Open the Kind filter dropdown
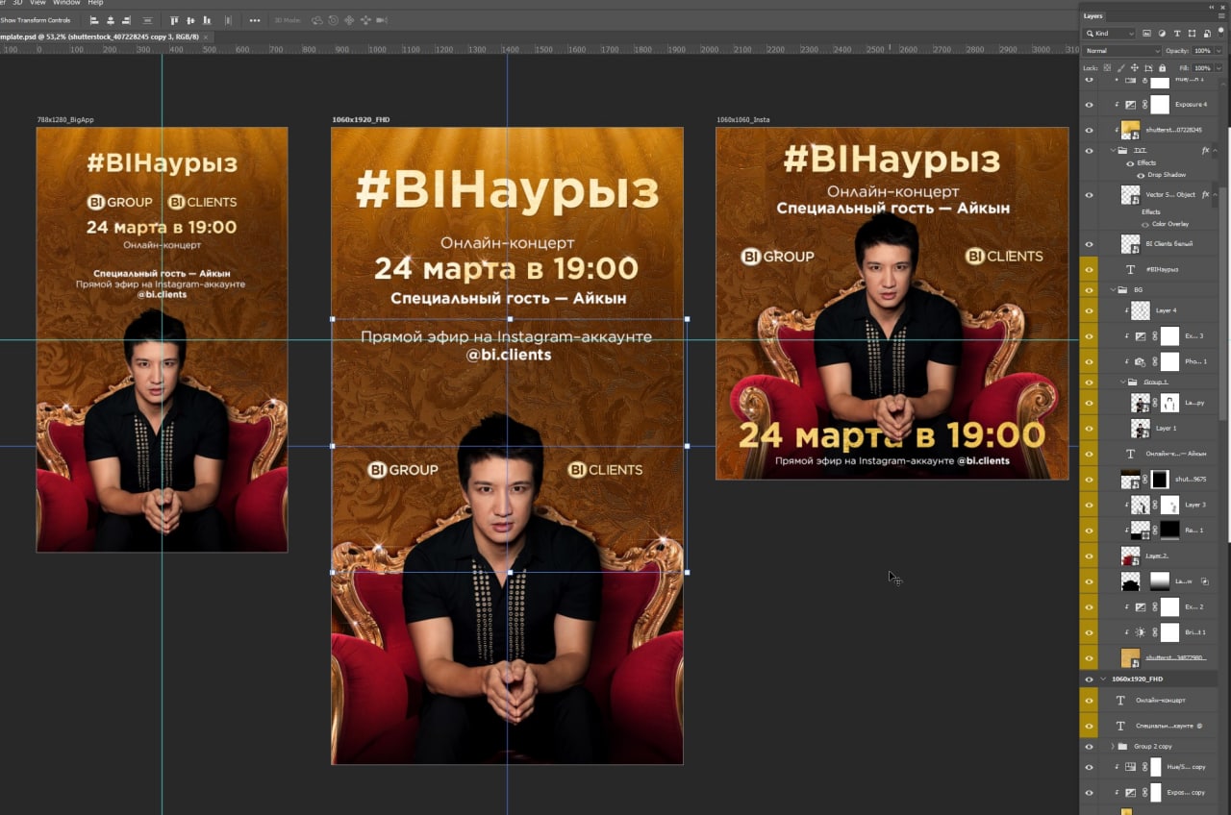The height and width of the screenshot is (815, 1231). click(x=1109, y=34)
